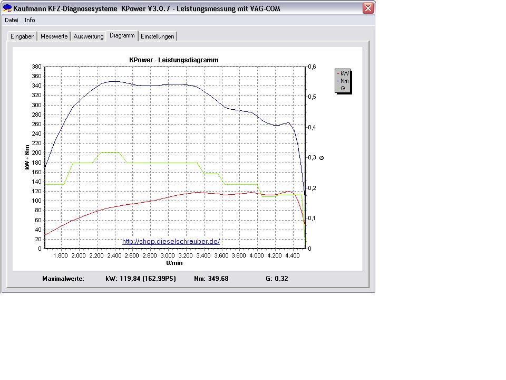The height and width of the screenshot is (380, 506).
Task: Switch to the Messwerte tab
Action: pos(54,36)
